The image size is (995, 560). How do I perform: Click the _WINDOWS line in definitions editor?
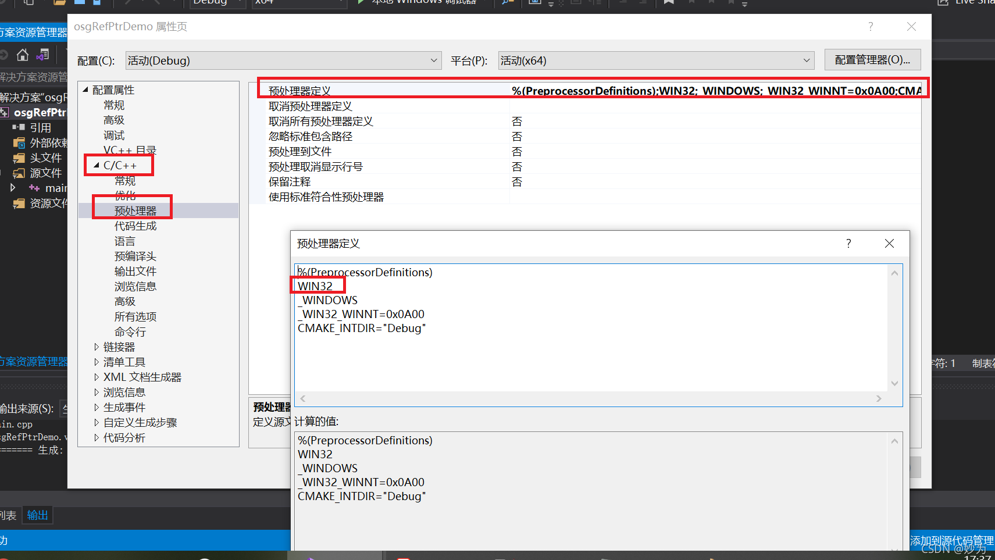click(x=328, y=300)
